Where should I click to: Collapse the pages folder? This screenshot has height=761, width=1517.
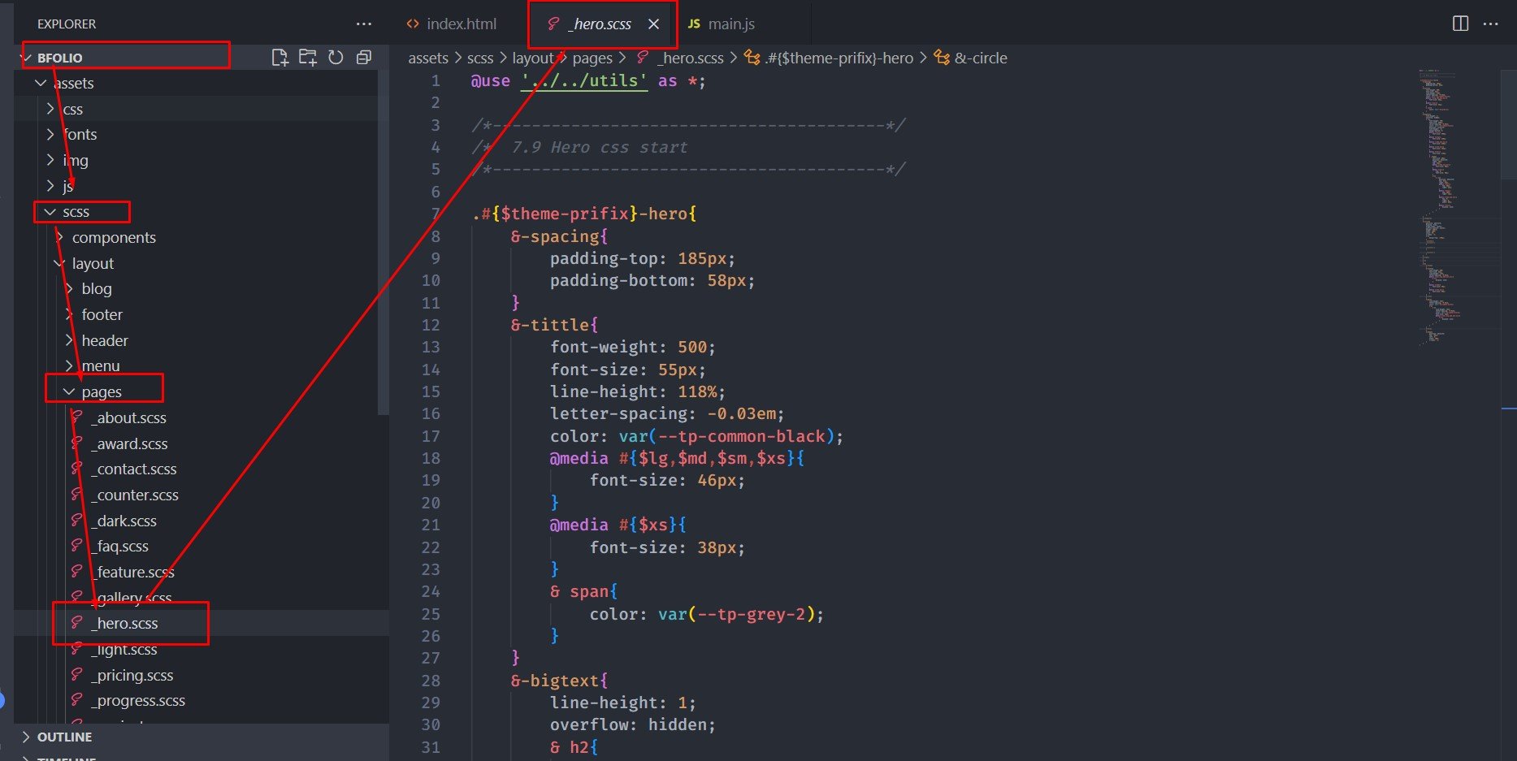coord(101,392)
